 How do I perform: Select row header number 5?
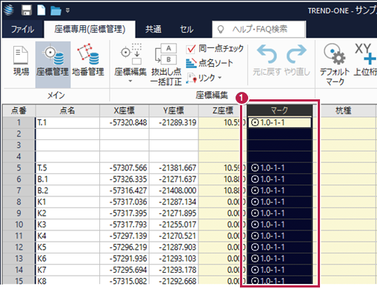(19, 168)
